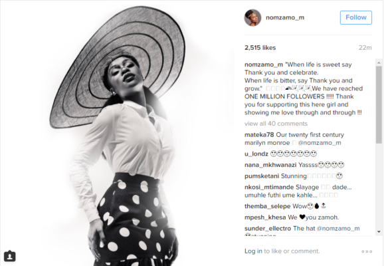Expand view all 40 comments
The image size is (384, 266).
[276, 124]
